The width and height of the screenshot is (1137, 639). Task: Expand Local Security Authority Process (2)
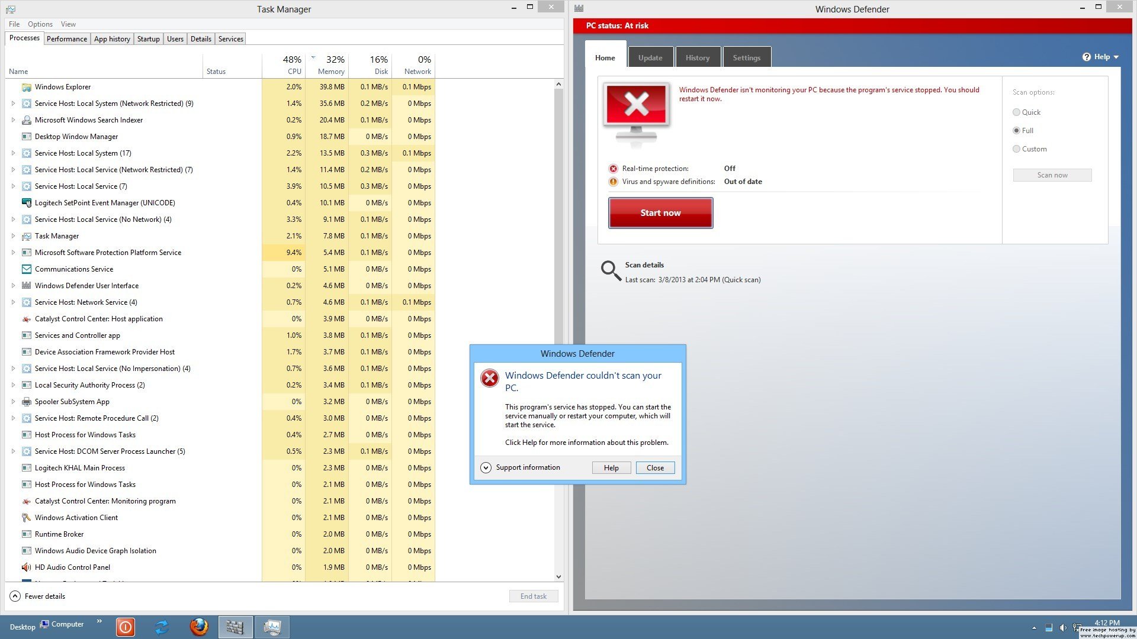[x=13, y=385]
